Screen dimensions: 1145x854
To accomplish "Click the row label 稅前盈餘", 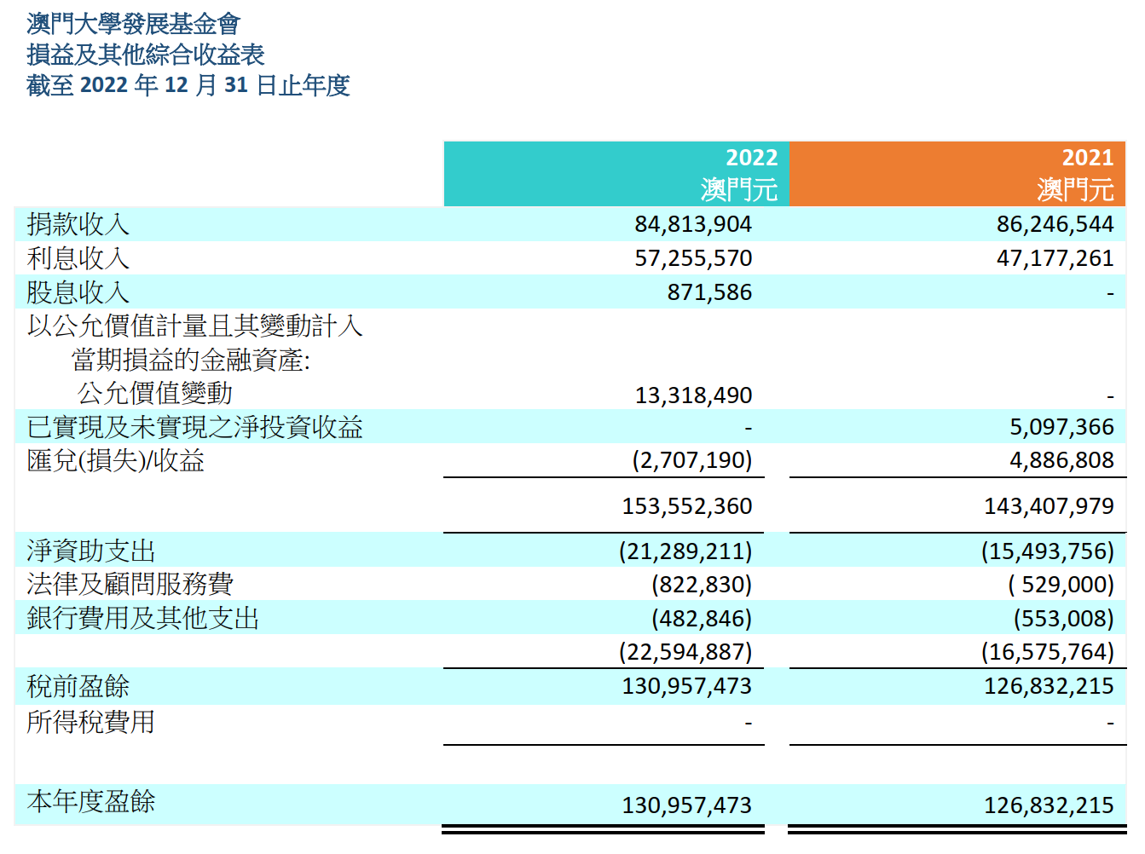I will (78, 686).
